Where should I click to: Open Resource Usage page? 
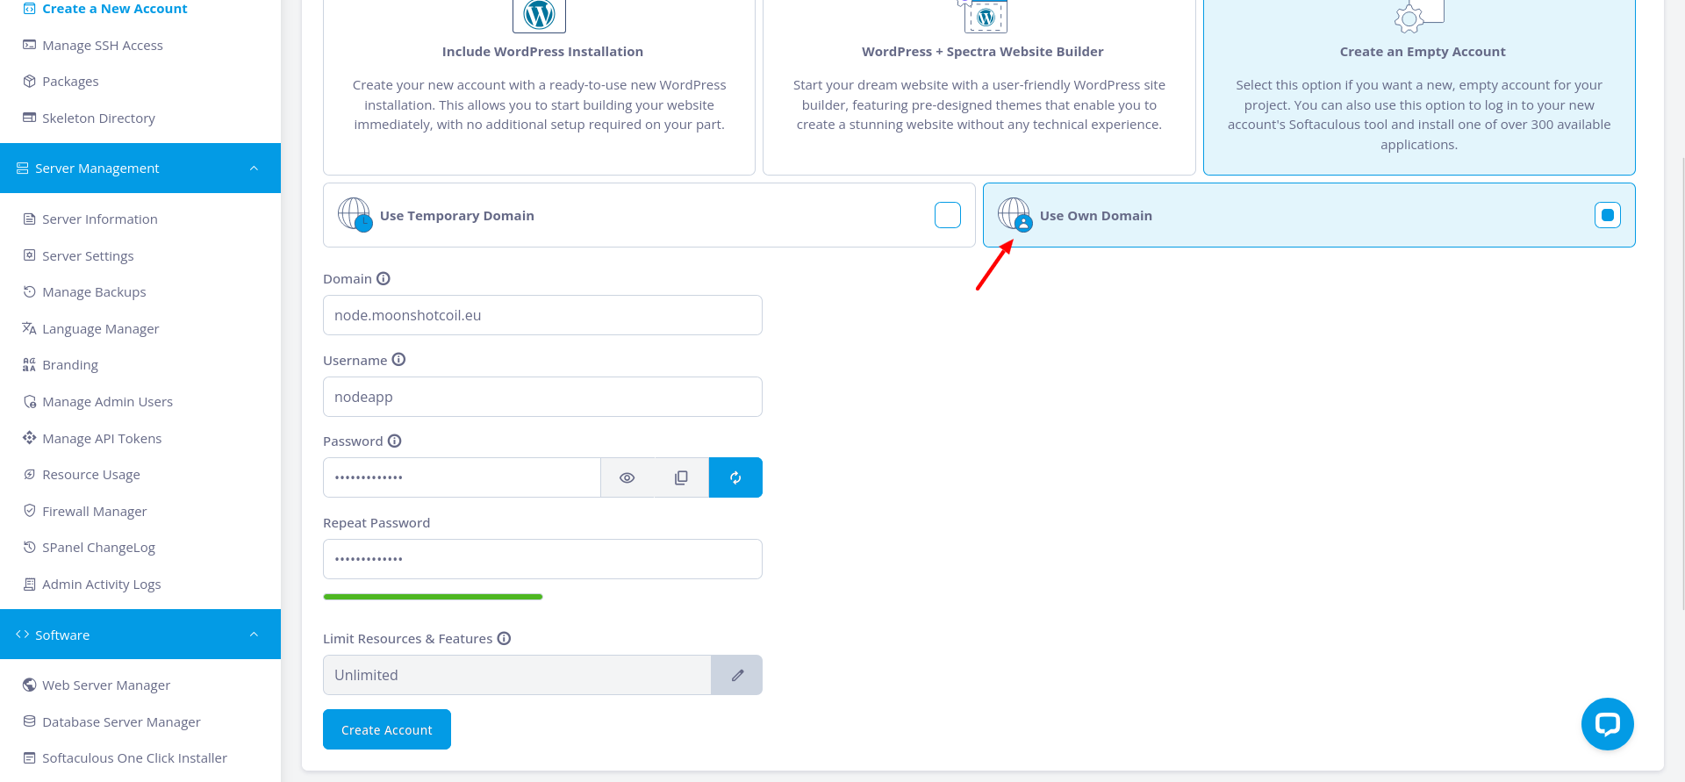[91, 475]
